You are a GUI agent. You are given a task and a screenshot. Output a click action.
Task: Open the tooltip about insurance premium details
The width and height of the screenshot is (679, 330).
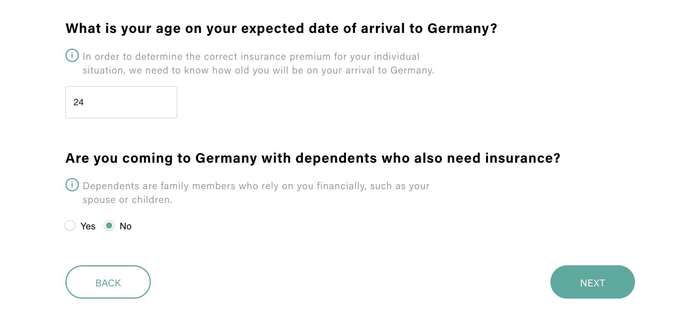72,56
